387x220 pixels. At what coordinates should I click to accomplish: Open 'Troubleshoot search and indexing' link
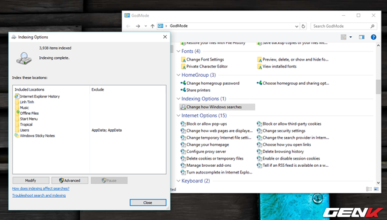click(x=39, y=195)
